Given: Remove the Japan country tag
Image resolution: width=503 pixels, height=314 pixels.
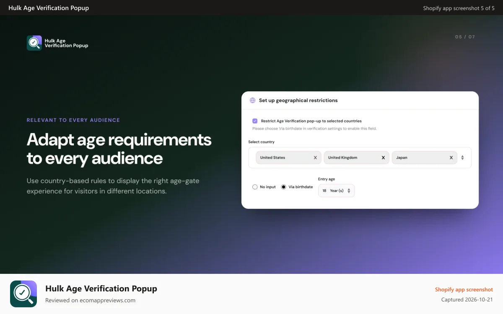Looking at the screenshot, I should [x=451, y=158].
